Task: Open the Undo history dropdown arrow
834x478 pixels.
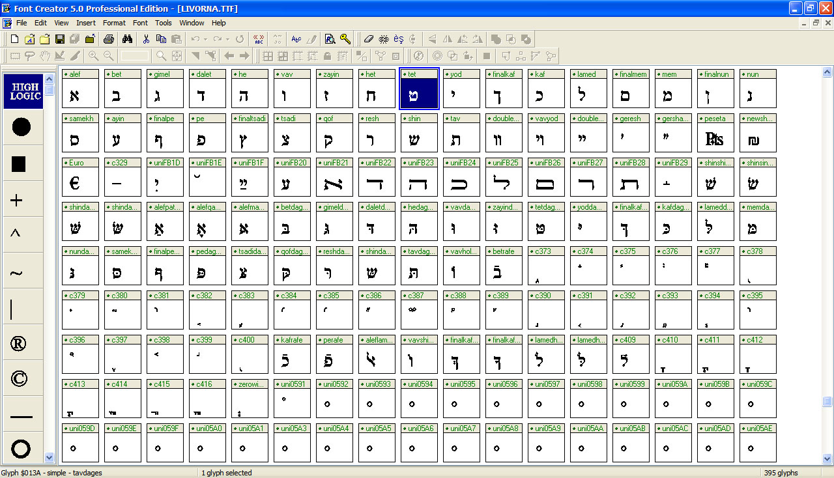Action: [205, 39]
